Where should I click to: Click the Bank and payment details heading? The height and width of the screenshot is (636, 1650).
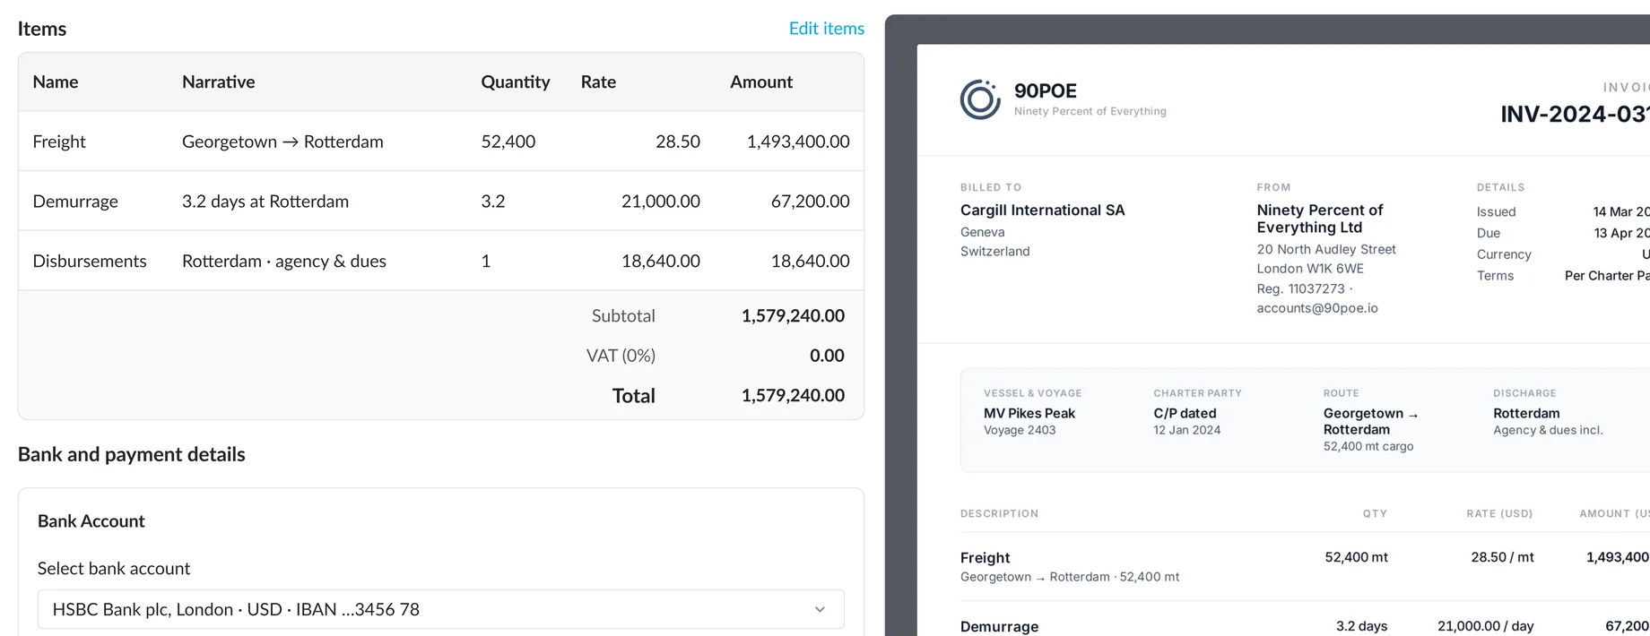point(132,454)
